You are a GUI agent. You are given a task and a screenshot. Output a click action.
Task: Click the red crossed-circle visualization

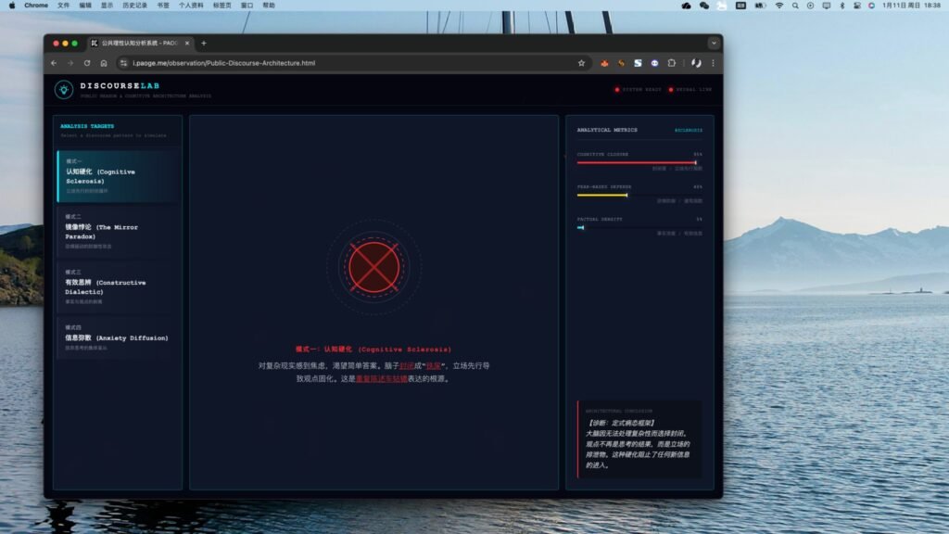(x=373, y=267)
